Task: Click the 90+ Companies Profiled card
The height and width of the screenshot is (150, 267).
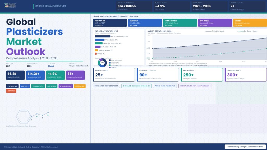Action: [x=157, y=75]
